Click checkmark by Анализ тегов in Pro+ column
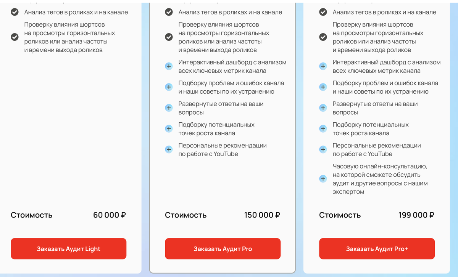458x277 pixels. tap(323, 12)
